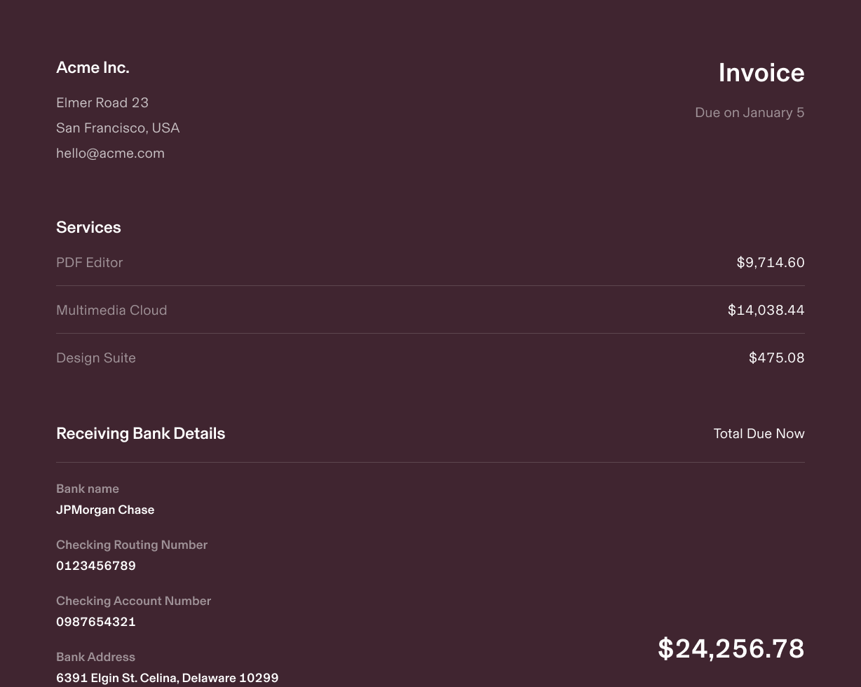Click the Invoice title heading
The width and height of the screenshot is (861, 687).
(761, 74)
